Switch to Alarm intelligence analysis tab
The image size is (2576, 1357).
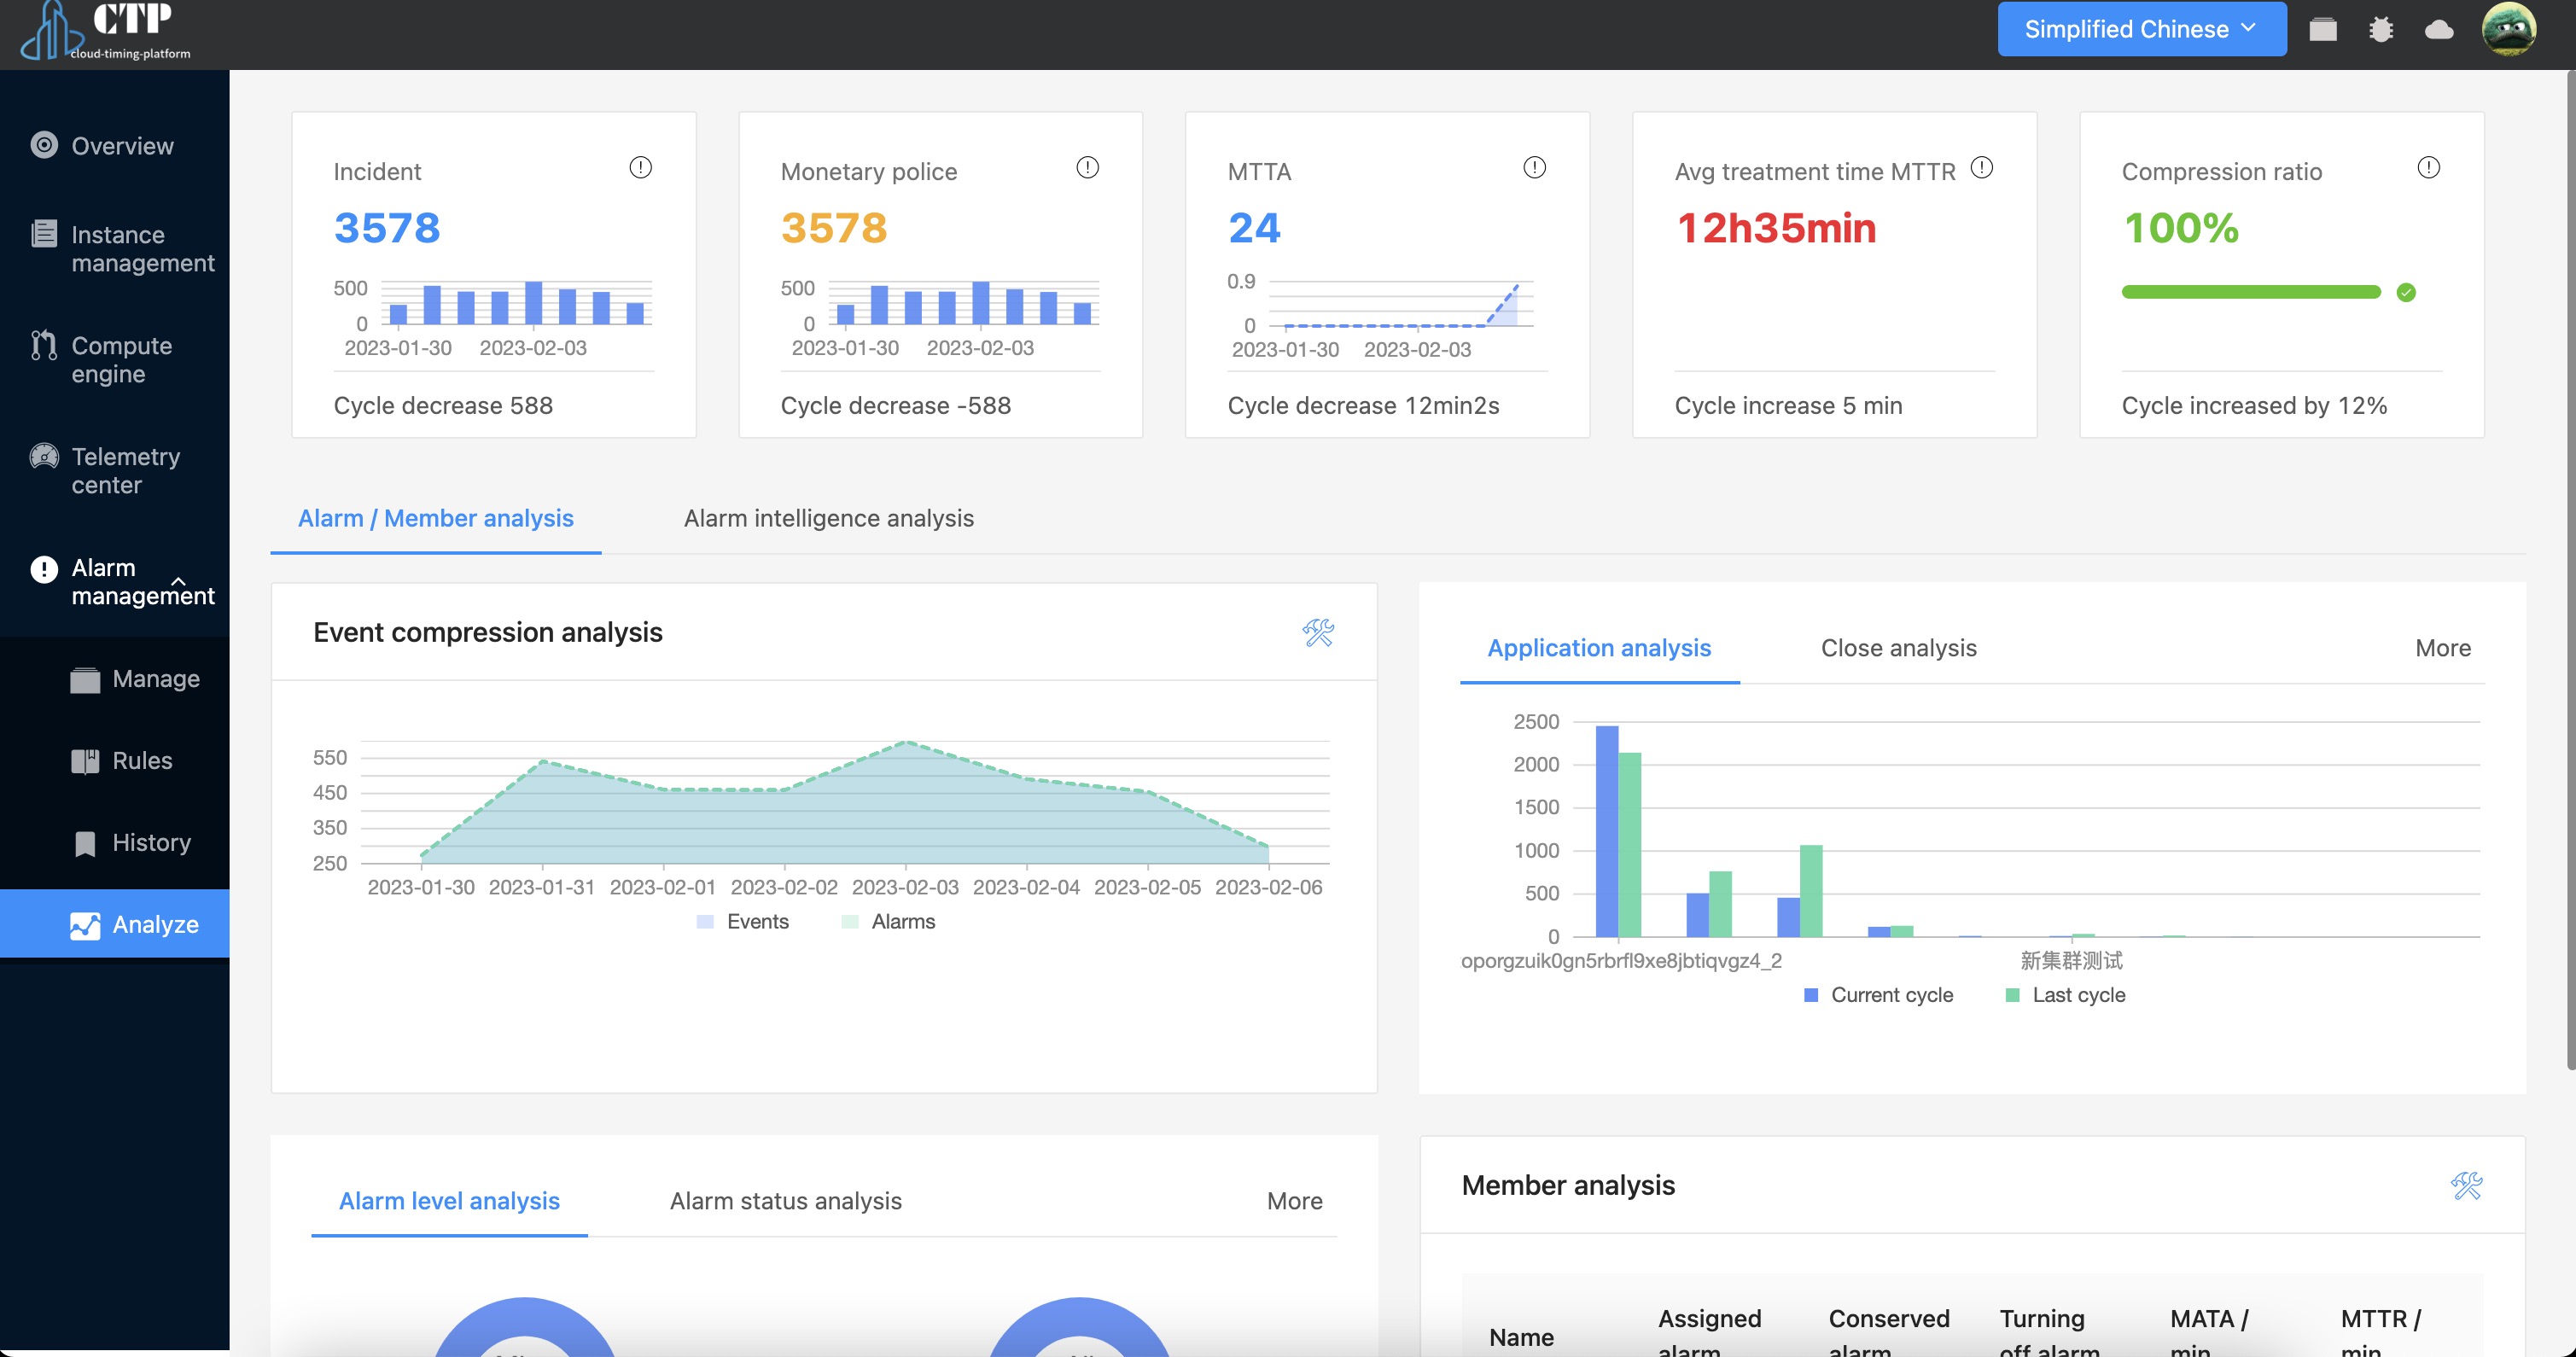click(828, 518)
